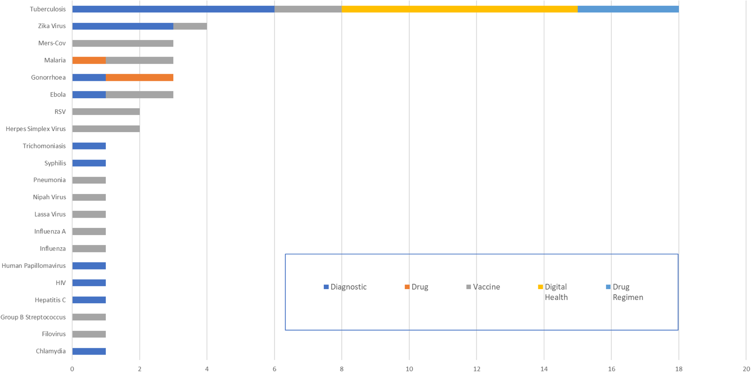Click the 'Gonorrhoea' axis label

(49, 77)
